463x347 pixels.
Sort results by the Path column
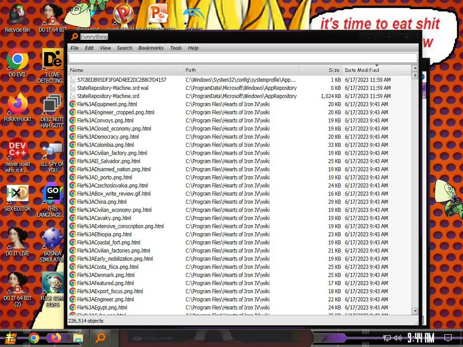tap(241, 70)
